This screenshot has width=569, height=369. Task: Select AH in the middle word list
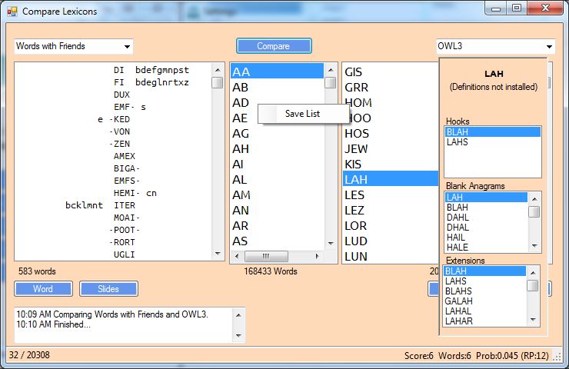(278, 149)
